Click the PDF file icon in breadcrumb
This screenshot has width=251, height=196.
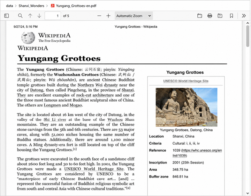click(x=52, y=6)
